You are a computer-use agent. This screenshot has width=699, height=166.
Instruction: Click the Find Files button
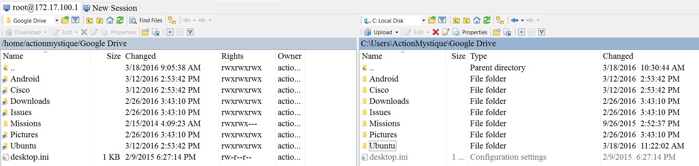(146, 20)
